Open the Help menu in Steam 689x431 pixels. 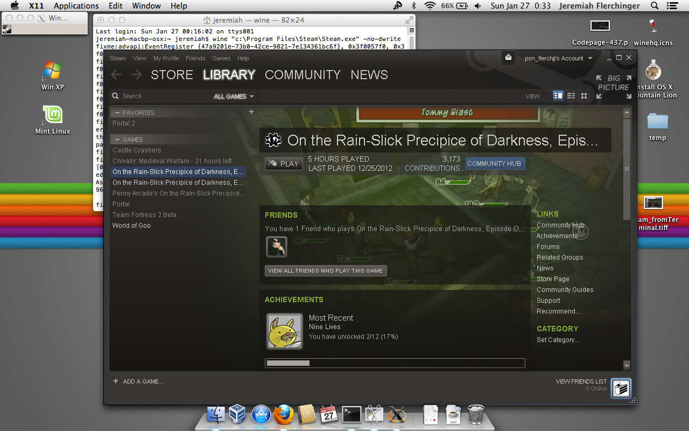pyautogui.click(x=243, y=58)
